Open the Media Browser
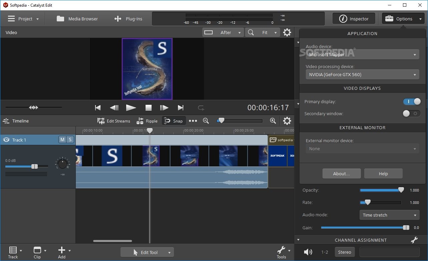 click(x=77, y=19)
